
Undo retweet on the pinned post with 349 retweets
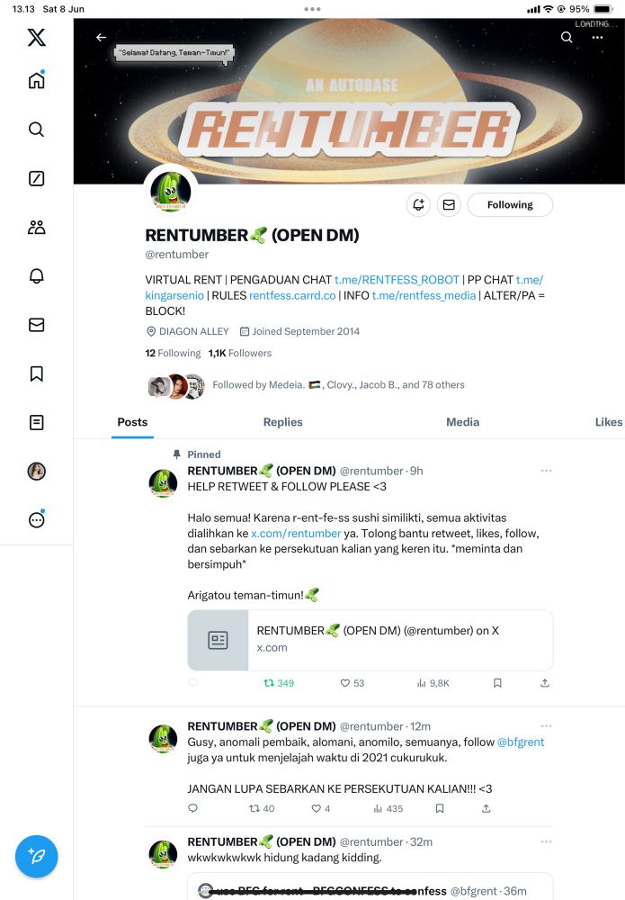(279, 683)
